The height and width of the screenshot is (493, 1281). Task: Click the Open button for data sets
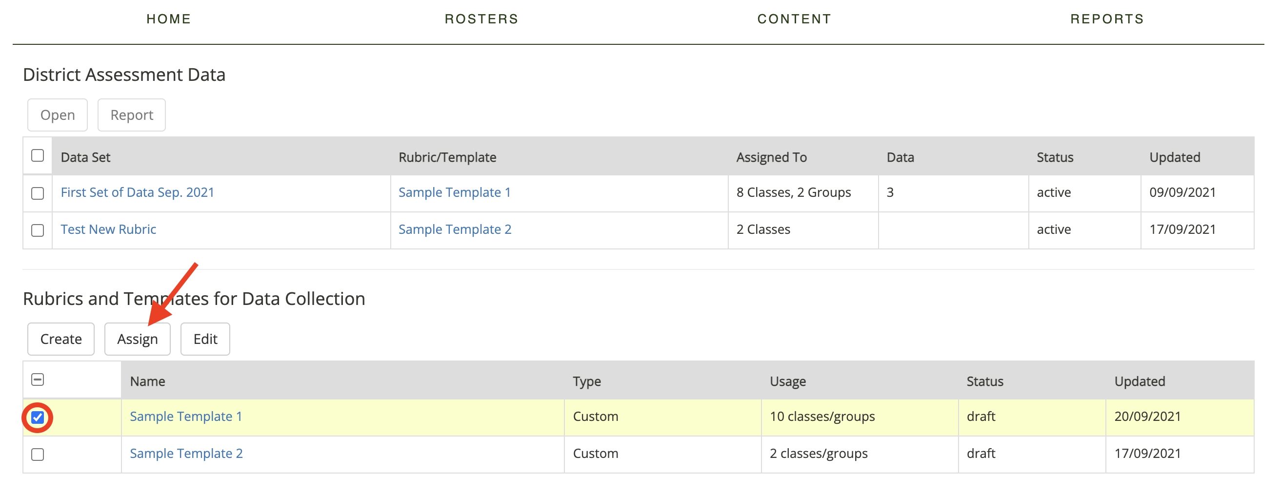point(57,114)
